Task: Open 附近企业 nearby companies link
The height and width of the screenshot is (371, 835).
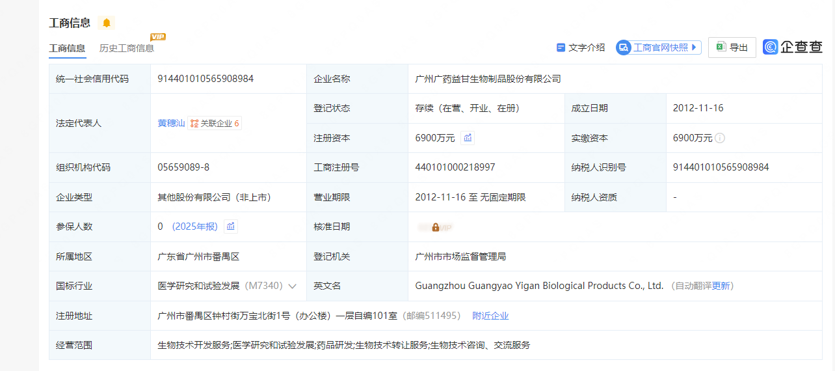Action: tap(490, 316)
